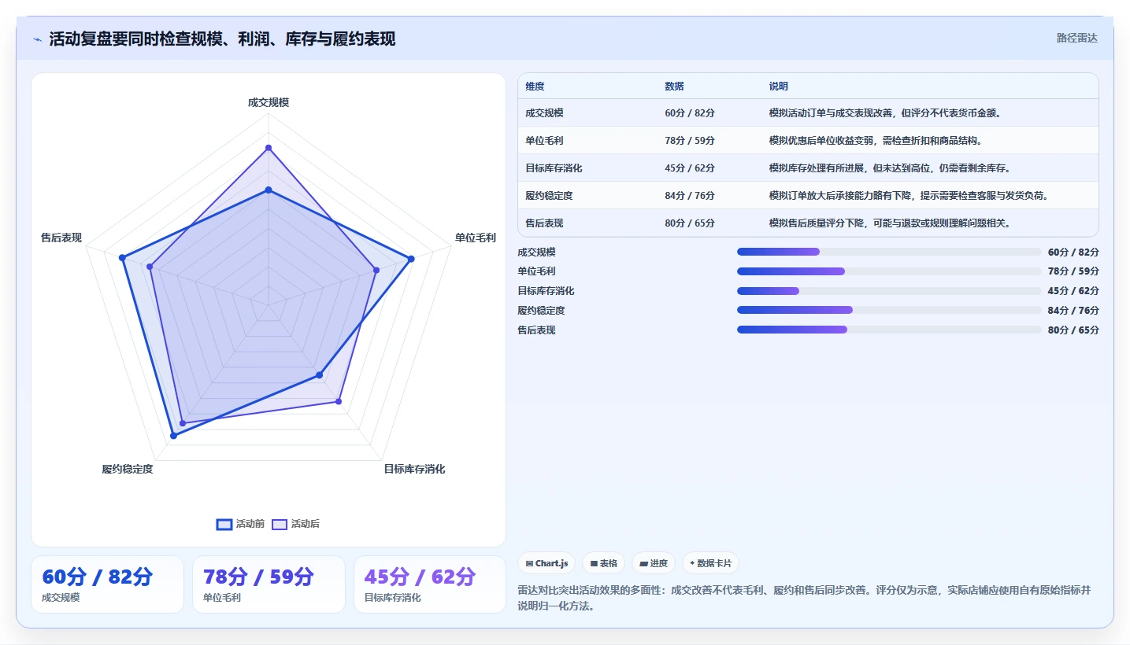Click the 活动后 purple legend swatch

pos(280,524)
